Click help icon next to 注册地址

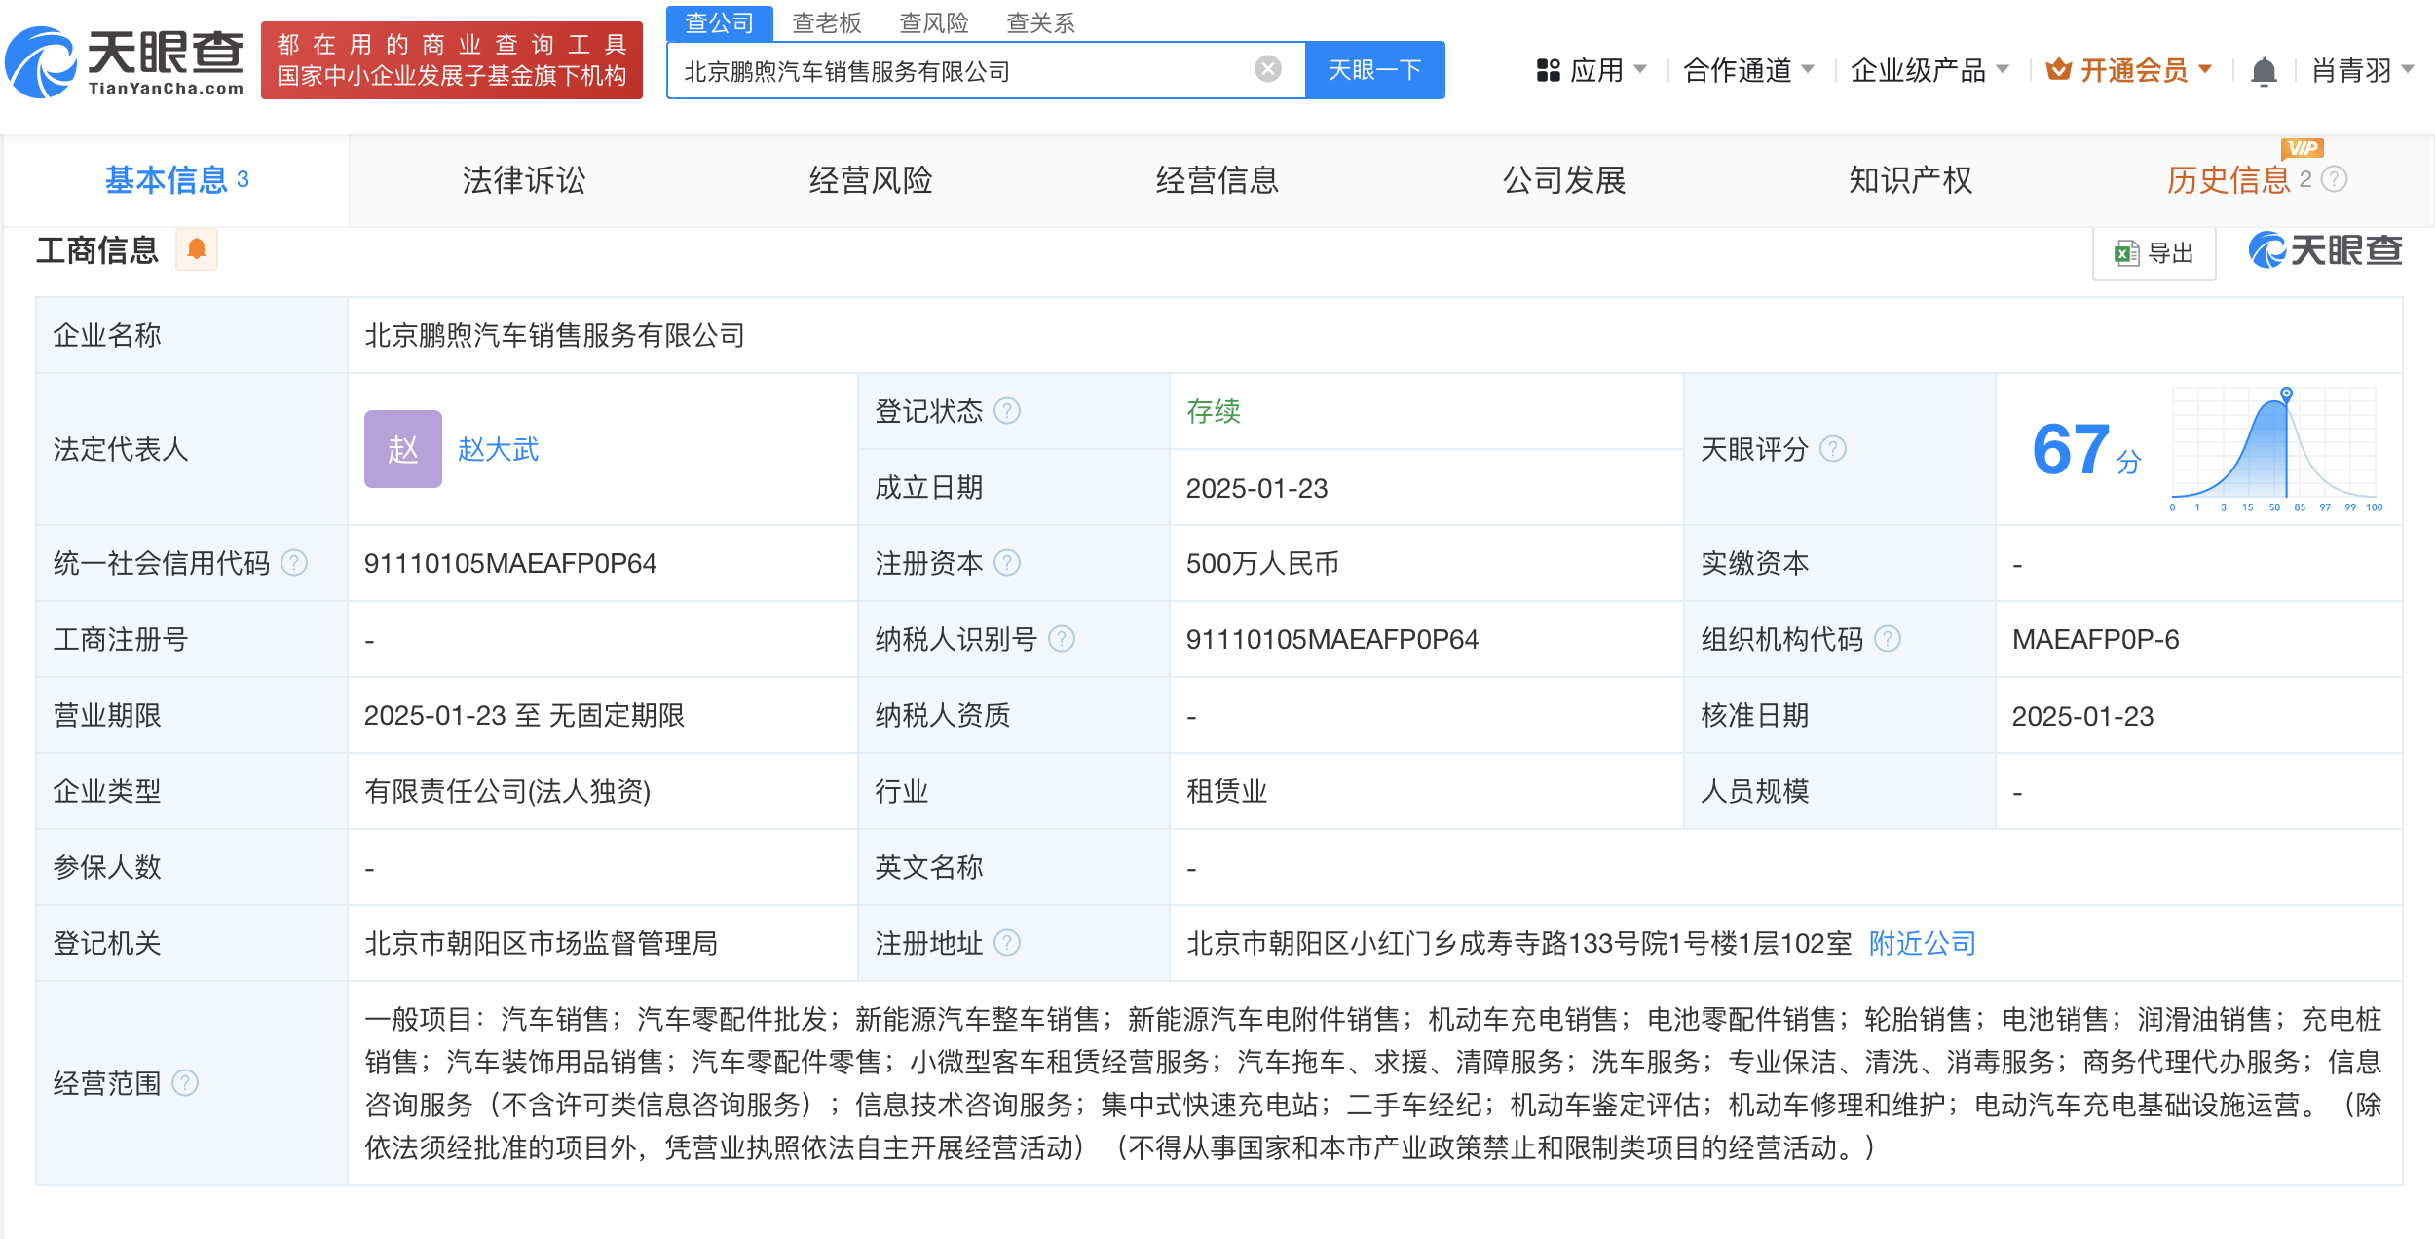pyautogui.click(x=1007, y=943)
